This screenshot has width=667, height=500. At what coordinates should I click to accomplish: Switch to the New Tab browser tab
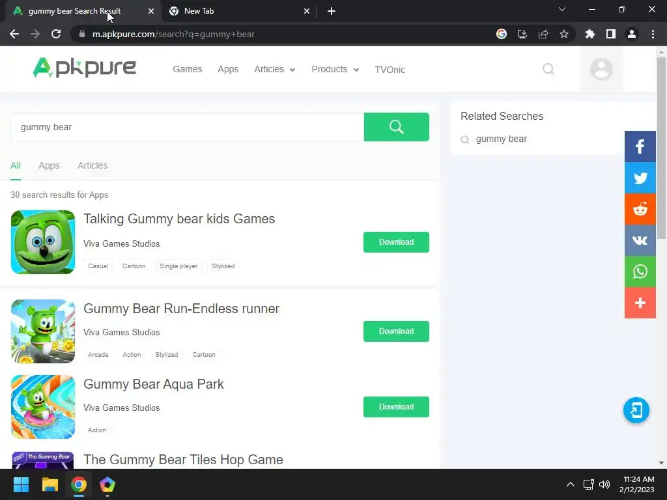click(238, 11)
